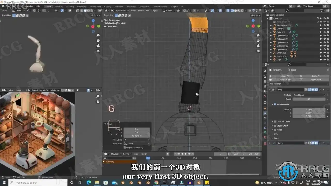This screenshot has width=331, height=186.
Task: Click the Factor X value field
Action: (x=309, y=110)
